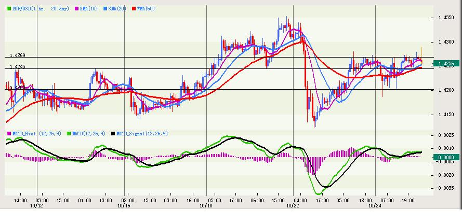Click the black MACD_Signal legend swatch
462x224 pixels.
(113, 134)
